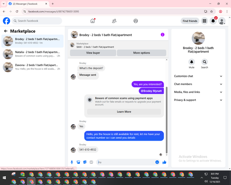Viewport: 231px width, 185px height.
Task: Send a thumbs-up like
Action: 164,162
